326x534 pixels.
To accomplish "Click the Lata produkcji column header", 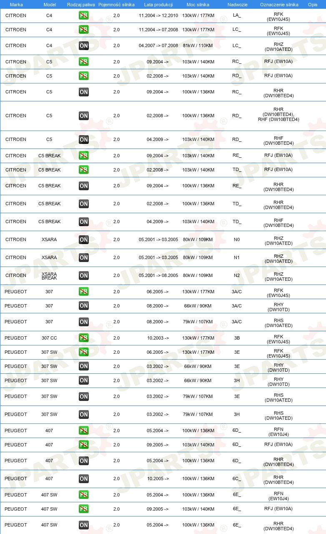I will point(158,5).
